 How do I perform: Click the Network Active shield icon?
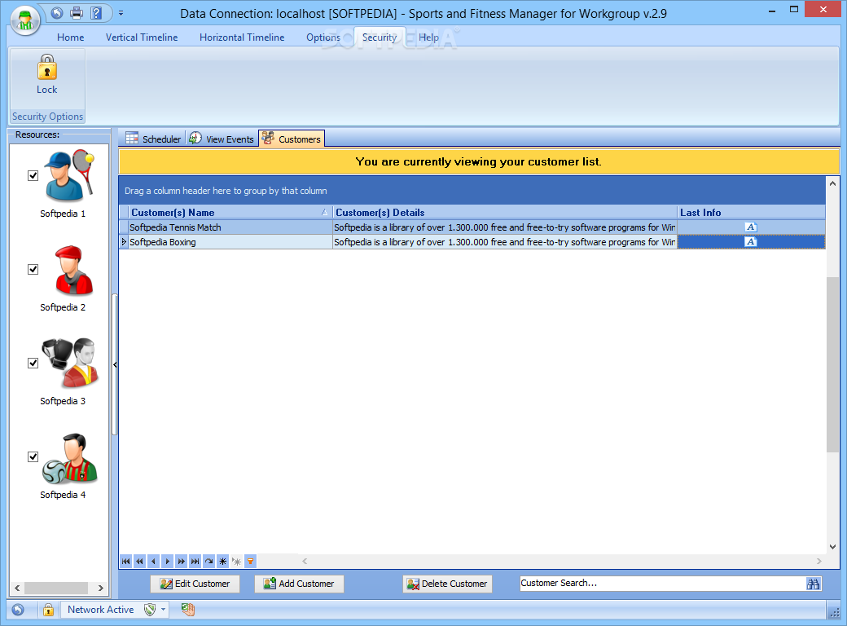[150, 610]
